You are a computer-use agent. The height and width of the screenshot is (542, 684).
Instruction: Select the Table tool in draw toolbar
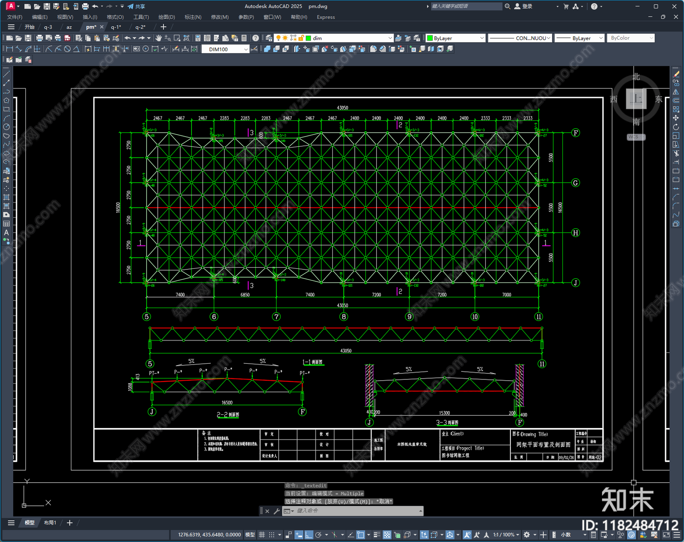coord(6,224)
